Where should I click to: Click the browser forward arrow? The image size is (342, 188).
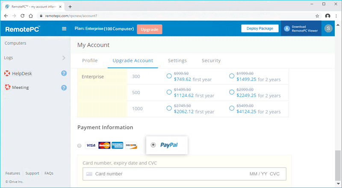[14, 16]
